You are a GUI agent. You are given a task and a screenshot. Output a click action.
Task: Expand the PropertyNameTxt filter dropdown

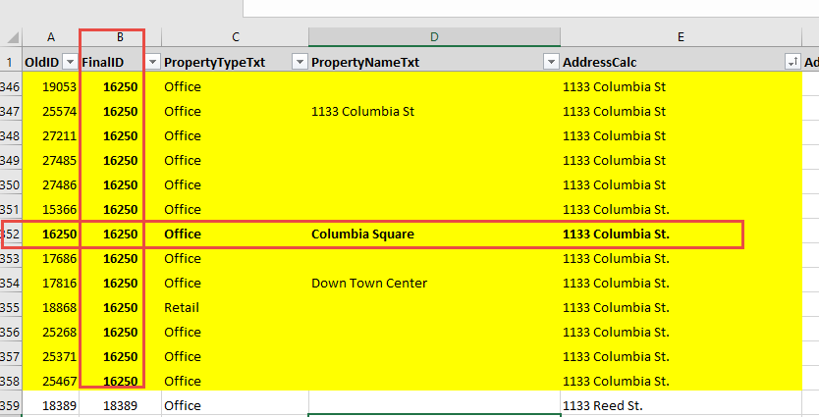550,62
